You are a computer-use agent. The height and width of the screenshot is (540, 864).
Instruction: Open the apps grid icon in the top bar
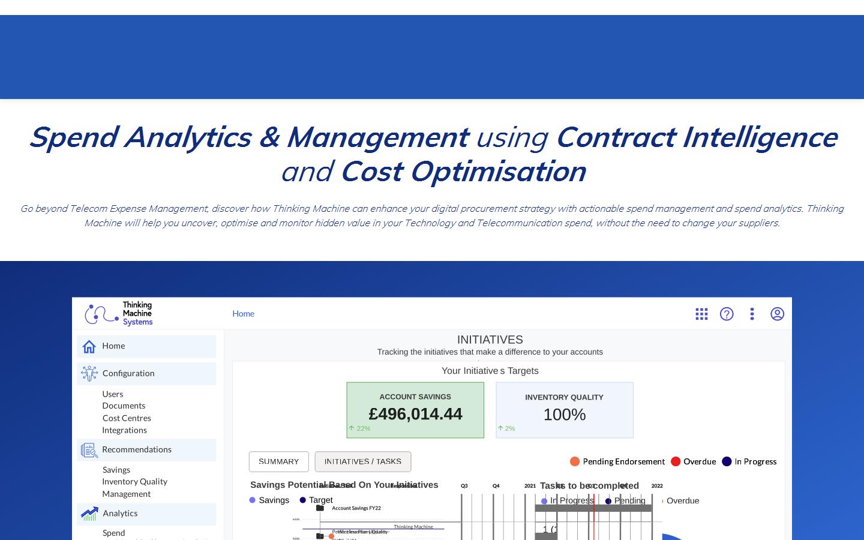pyautogui.click(x=701, y=313)
